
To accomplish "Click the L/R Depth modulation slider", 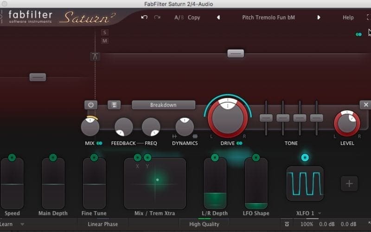I will [x=215, y=184].
